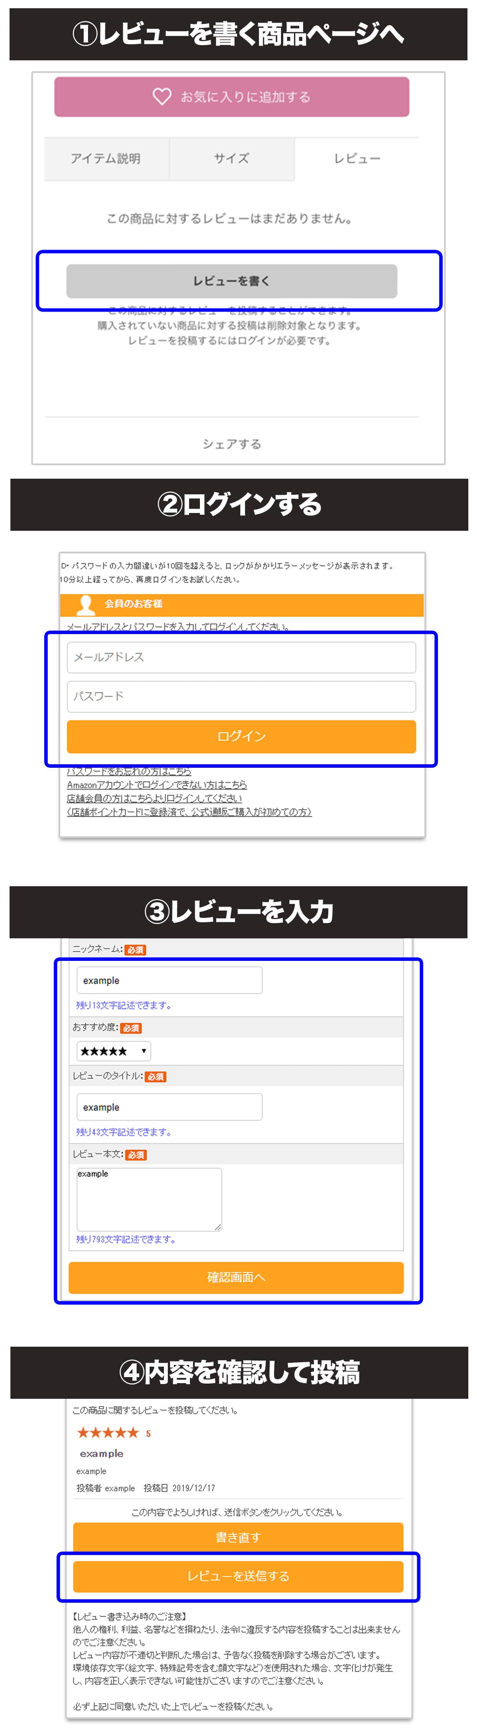Viewport: 477px width, 1736px height.
Task: Open the 店舗会員 login link
Action: [154, 798]
